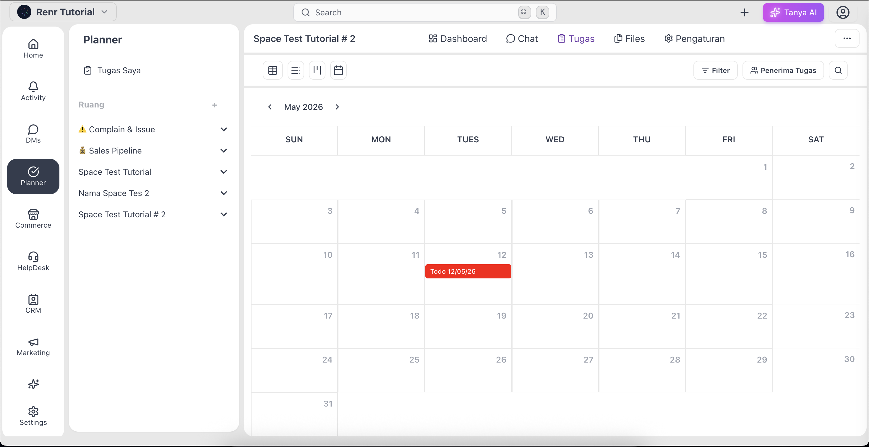Go to previous month arrow
This screenshot has width=869, height=447.
tap(270, 107)
